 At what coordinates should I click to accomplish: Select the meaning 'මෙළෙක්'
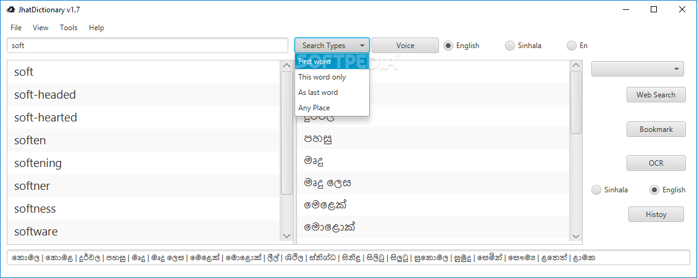[x=433, y=205]
